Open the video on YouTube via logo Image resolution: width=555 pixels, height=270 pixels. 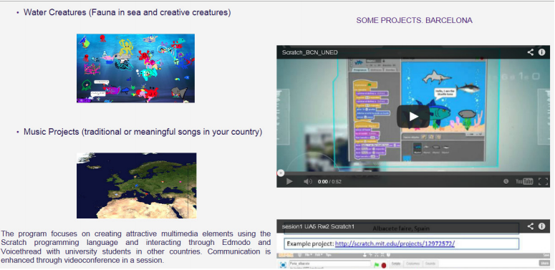click(x=524, y=181)
